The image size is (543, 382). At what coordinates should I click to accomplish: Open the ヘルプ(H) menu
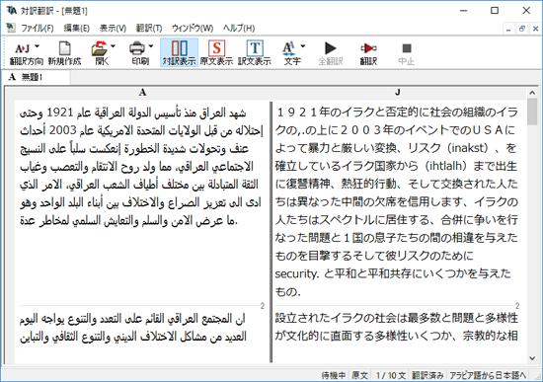pos(239,28)
